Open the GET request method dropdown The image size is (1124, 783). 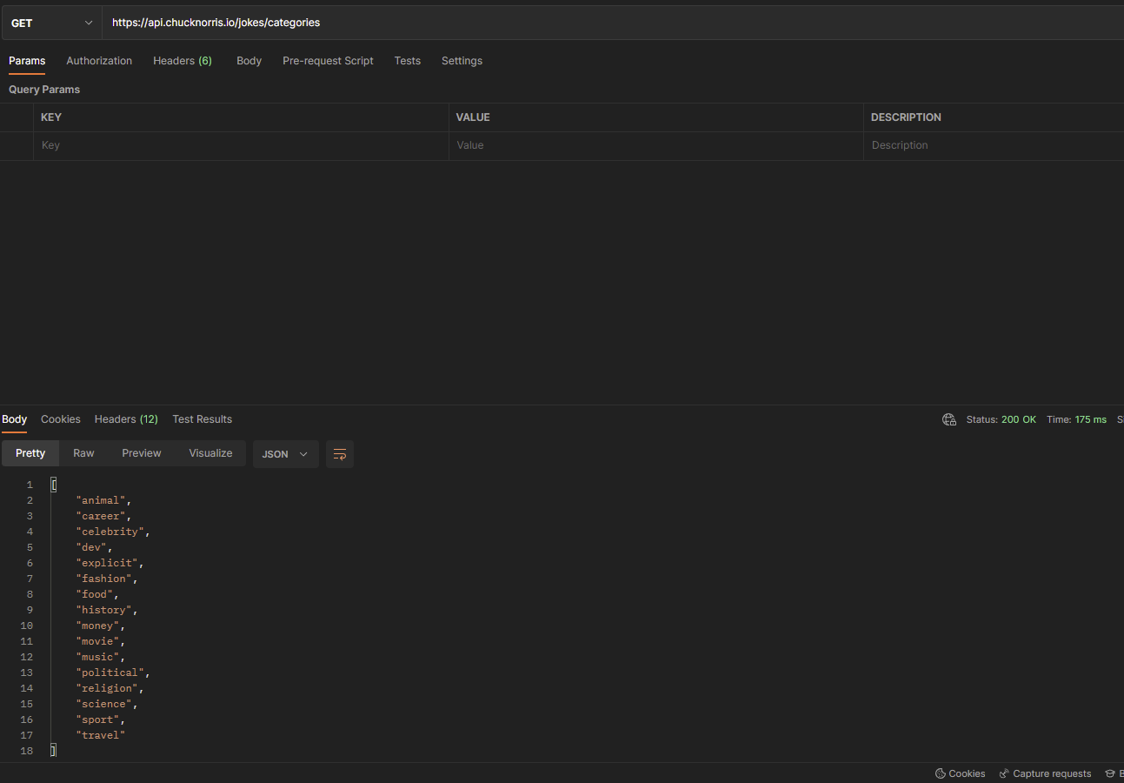coord(50,23)
